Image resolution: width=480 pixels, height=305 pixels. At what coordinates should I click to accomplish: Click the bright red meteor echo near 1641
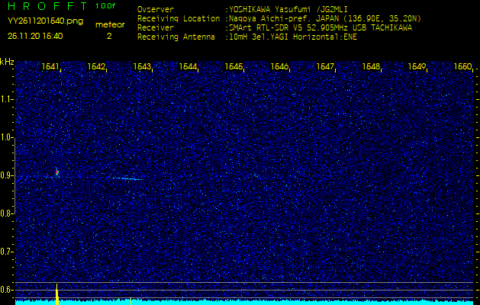click(x=56, y=172)
